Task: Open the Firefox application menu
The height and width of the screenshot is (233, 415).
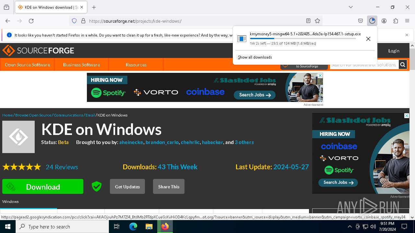Action: tap(407, 21)
